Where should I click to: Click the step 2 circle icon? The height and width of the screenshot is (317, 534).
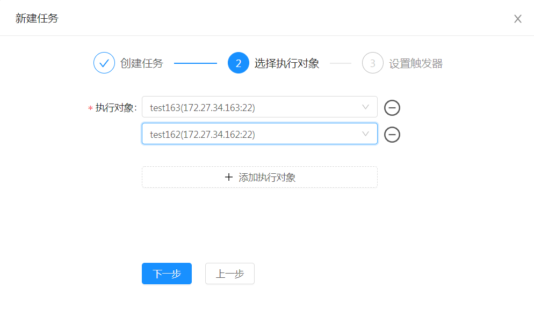pos(239,63)
